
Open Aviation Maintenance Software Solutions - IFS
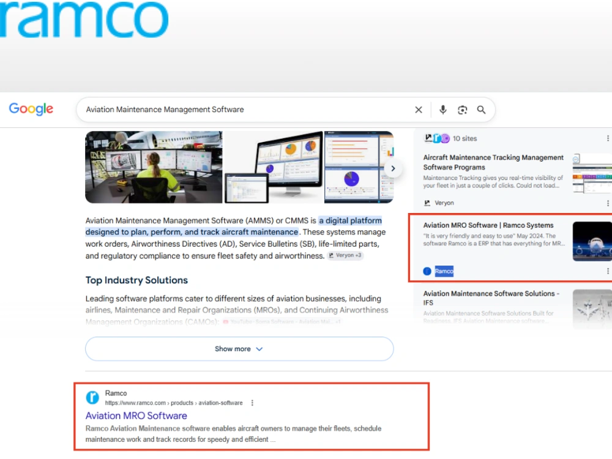(491, 298)
